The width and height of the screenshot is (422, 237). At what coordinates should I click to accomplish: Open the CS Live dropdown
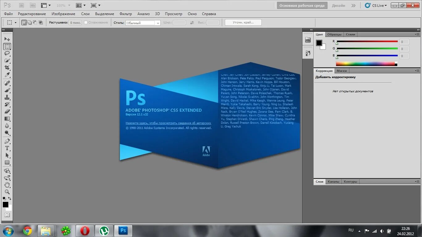(x=376, y=5)
